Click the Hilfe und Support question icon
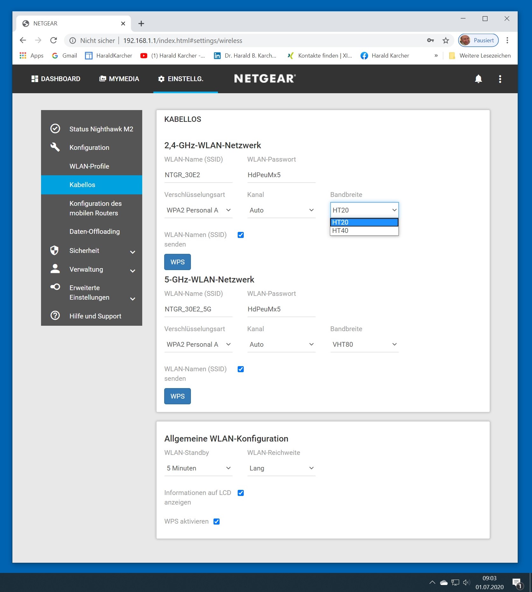The width and height of the screenshot is (532, 592). (x=55, y=316)
